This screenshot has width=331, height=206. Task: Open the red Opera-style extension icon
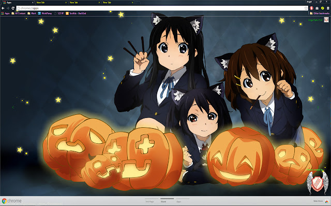point(311,8)
